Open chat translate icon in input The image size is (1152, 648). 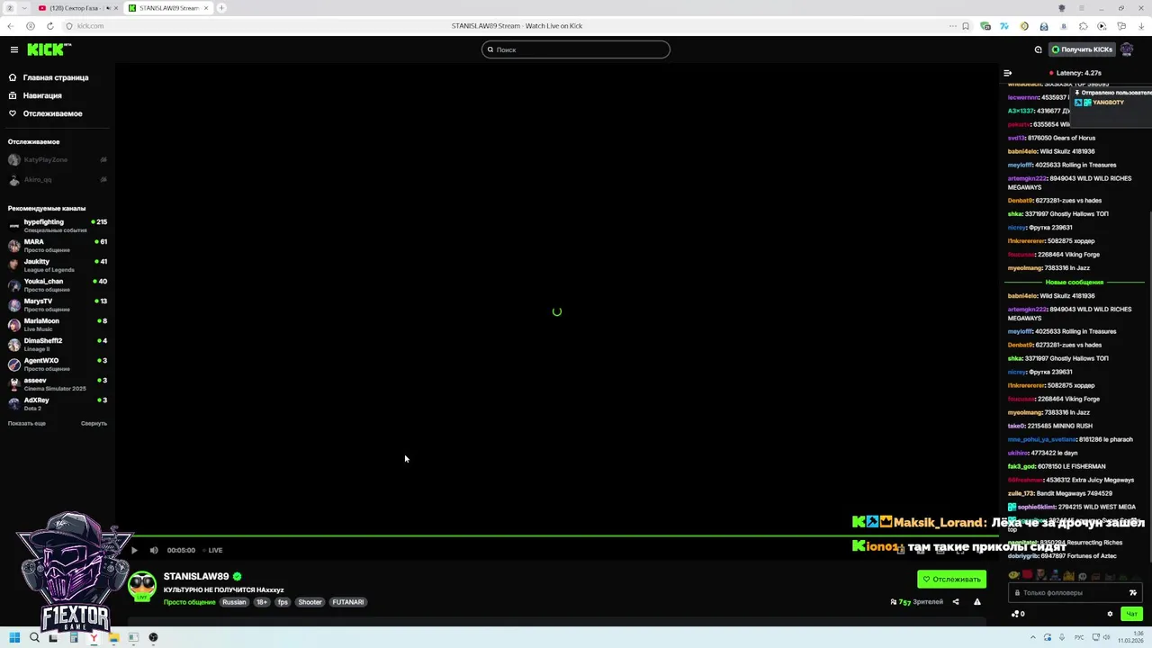(1132, 593)
